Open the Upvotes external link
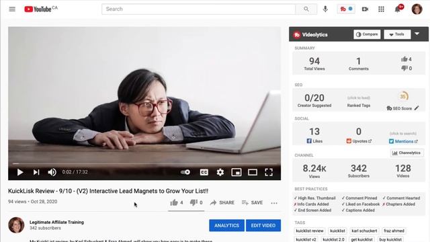This screenshot has height=242, width=430. [x=370, y=141]
